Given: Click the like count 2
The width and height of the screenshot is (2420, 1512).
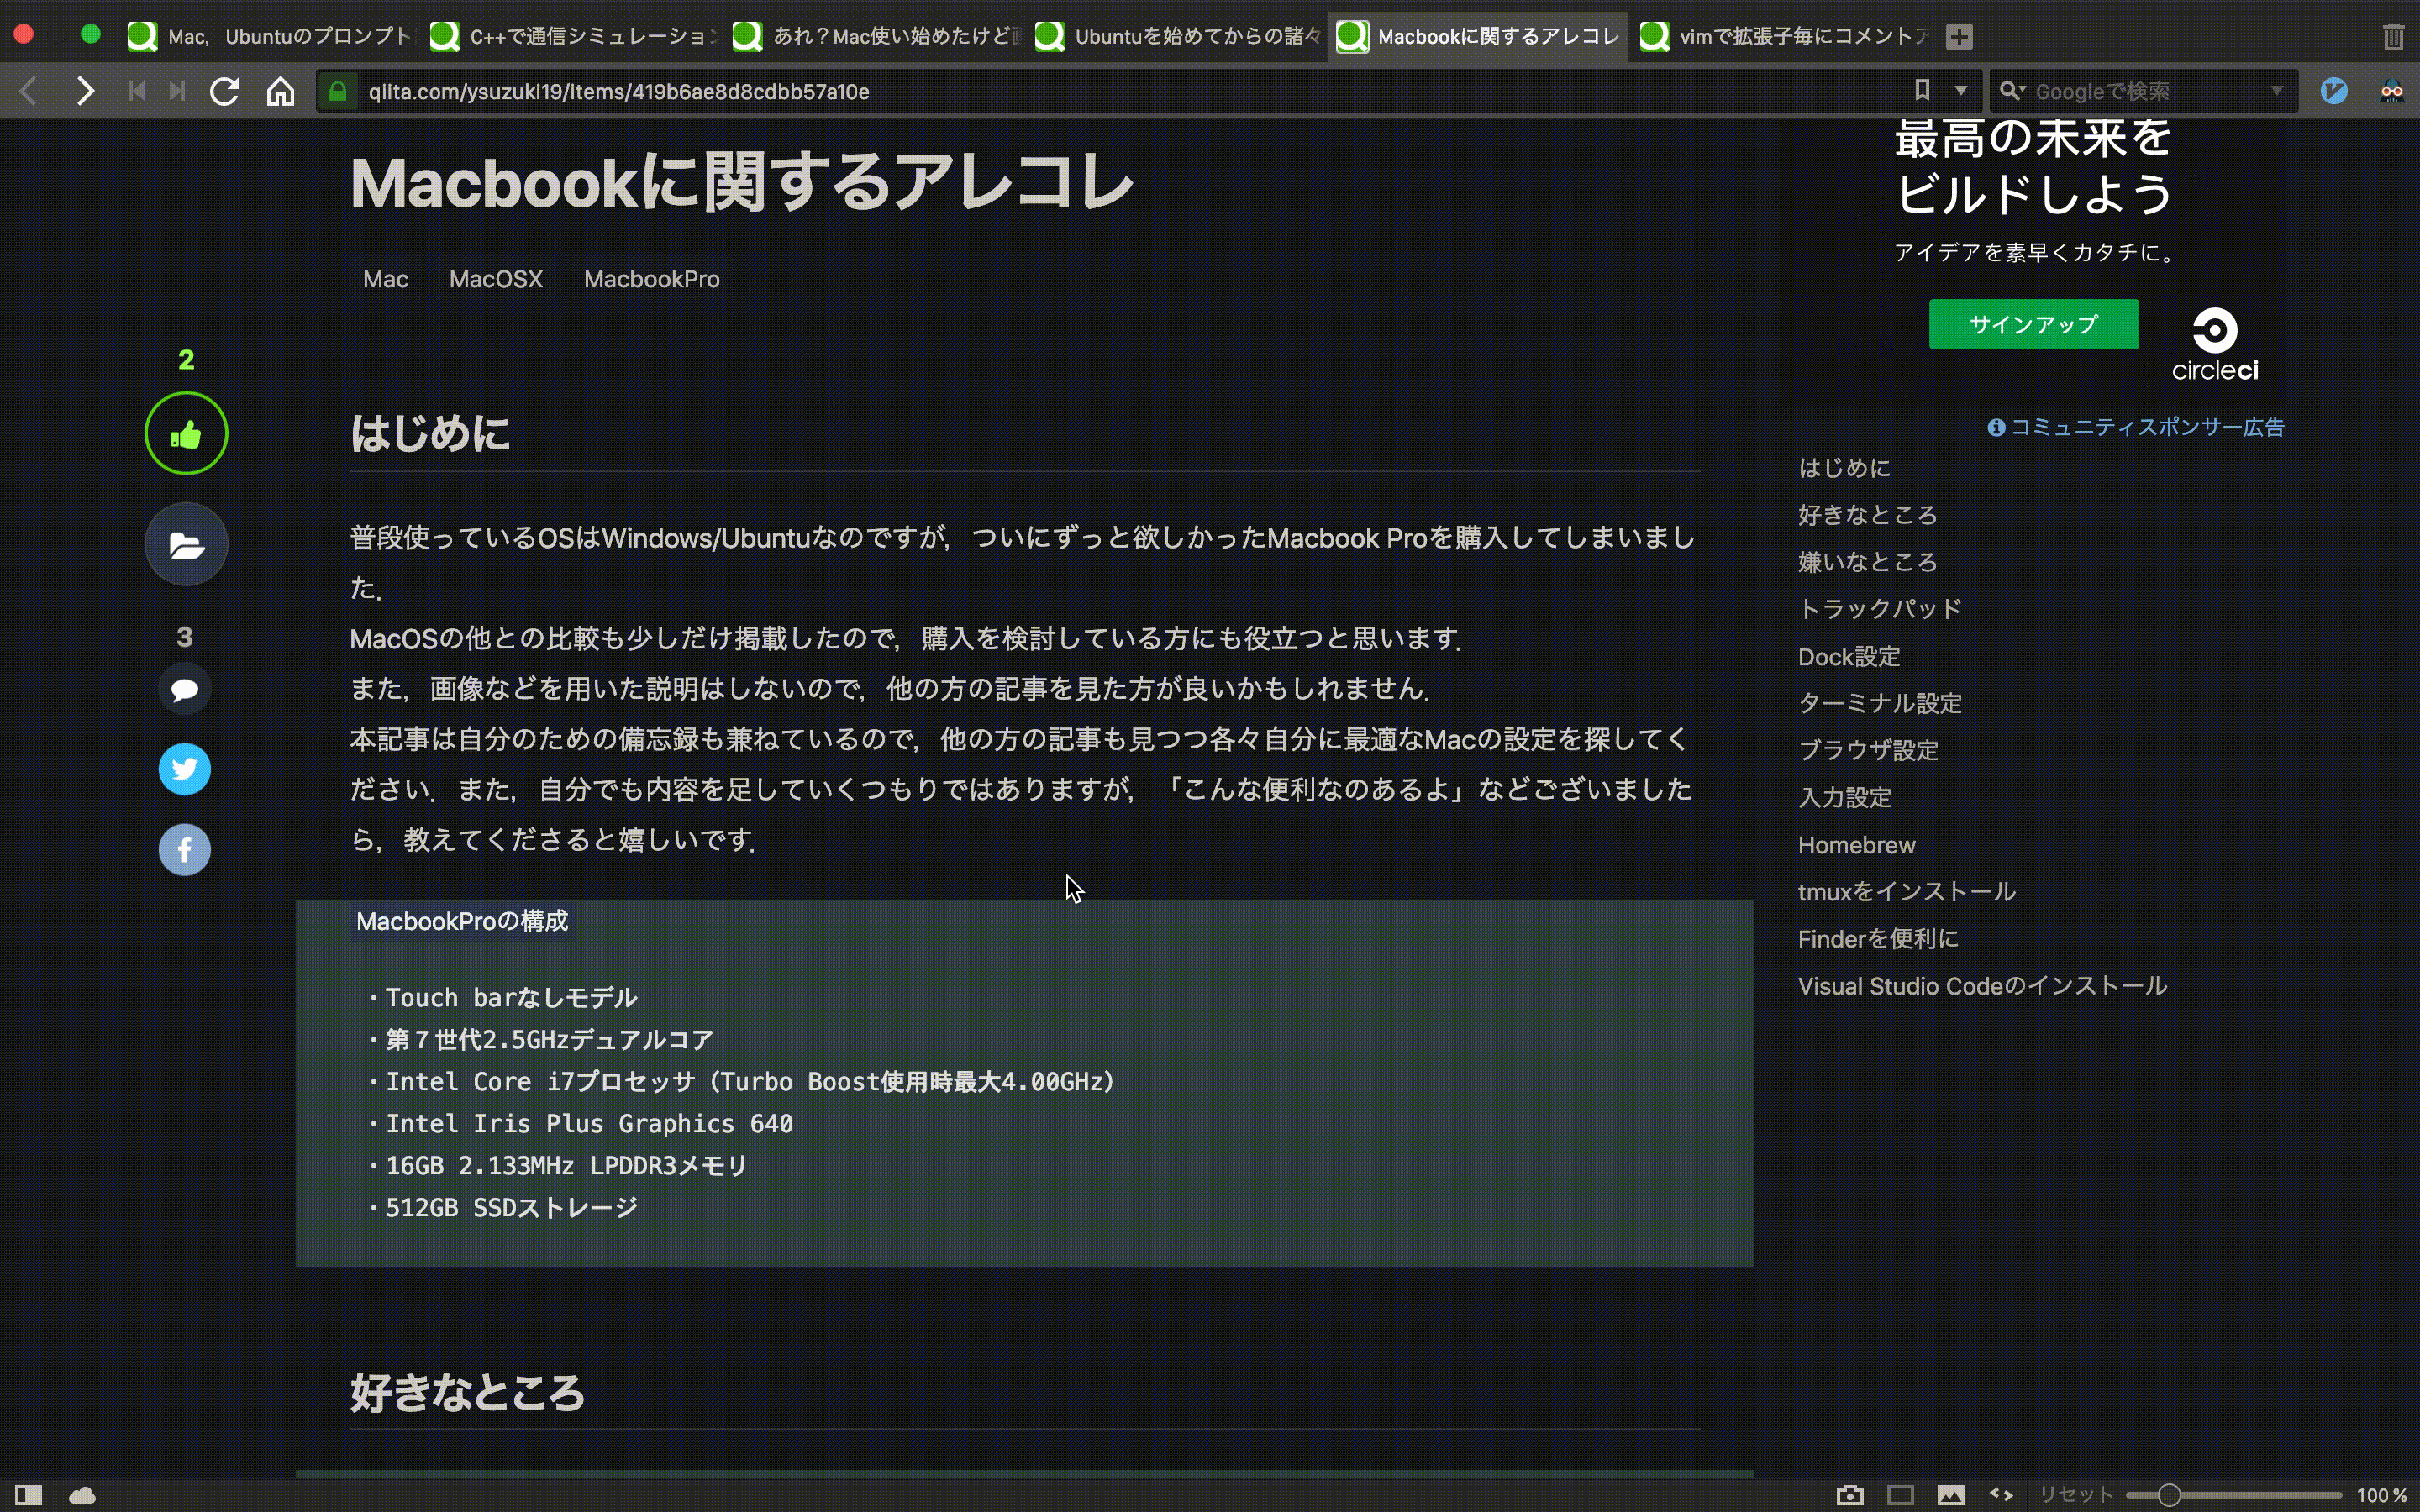Looking at the screenshot, I should [x=186, y=360].
